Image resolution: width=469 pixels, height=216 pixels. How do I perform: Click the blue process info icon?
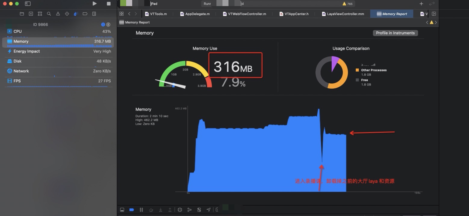[x=103, y=25]
